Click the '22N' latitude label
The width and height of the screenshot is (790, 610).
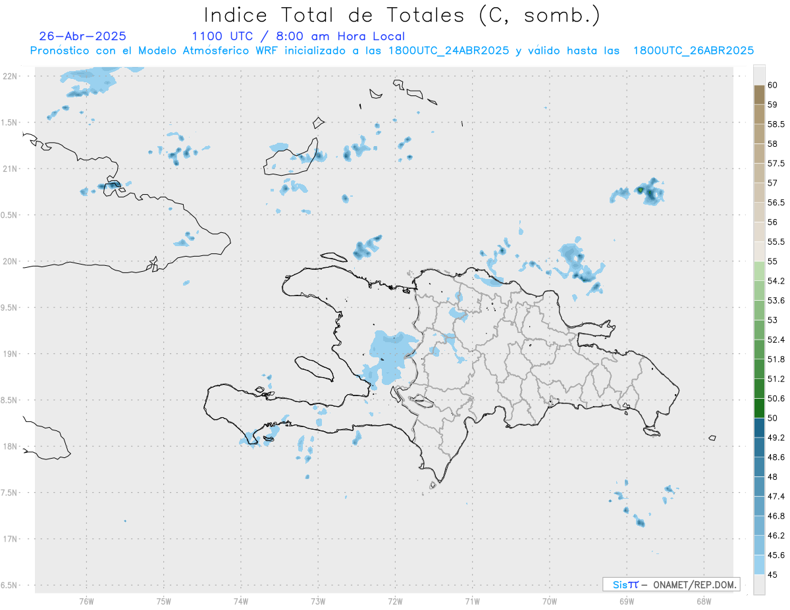point(11,76)
